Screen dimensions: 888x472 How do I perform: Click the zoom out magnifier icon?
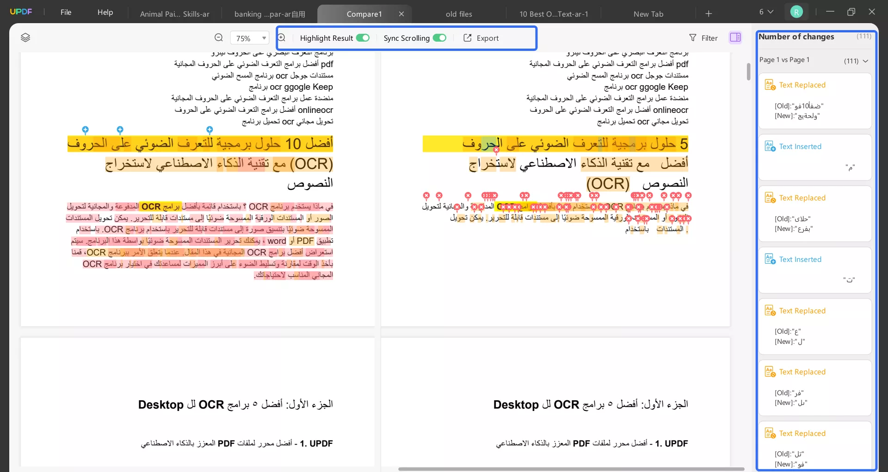point(219,37)
